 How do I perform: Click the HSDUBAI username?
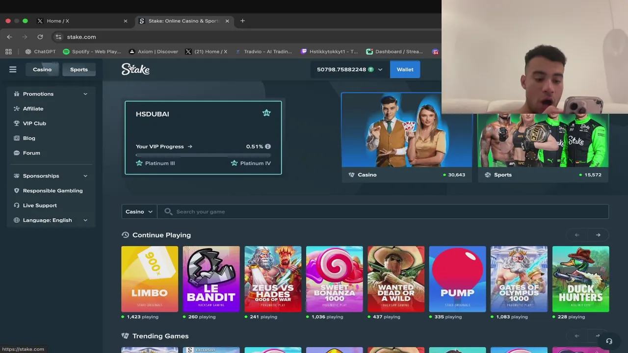pyautogui.click(x=153, y=114)
